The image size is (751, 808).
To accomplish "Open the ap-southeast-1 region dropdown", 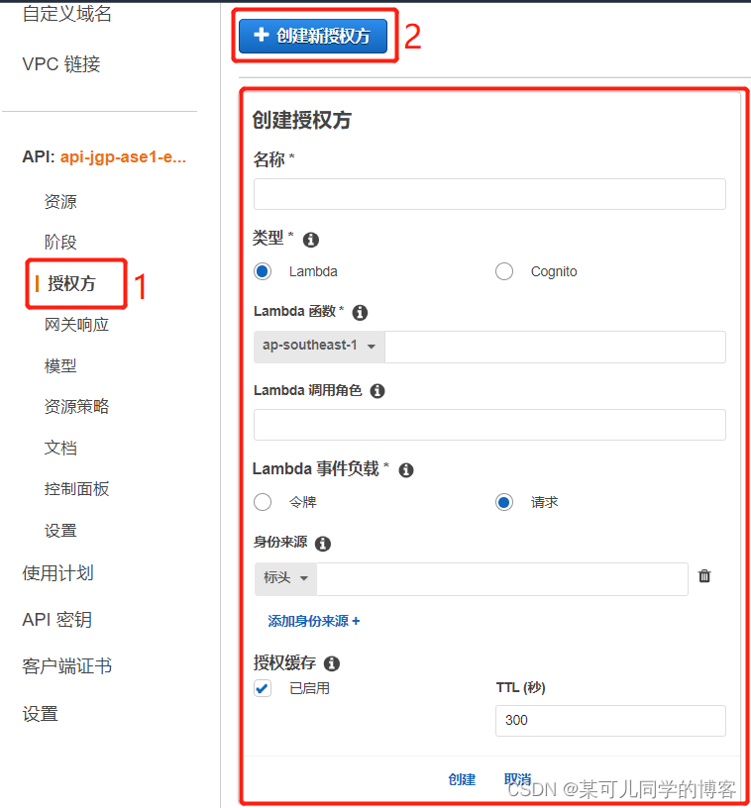I will point(319,347).
